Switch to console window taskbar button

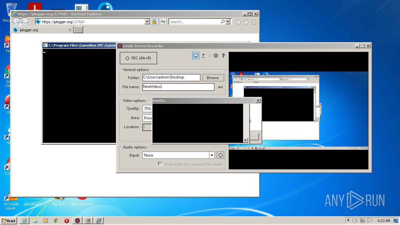pos(88,221)
